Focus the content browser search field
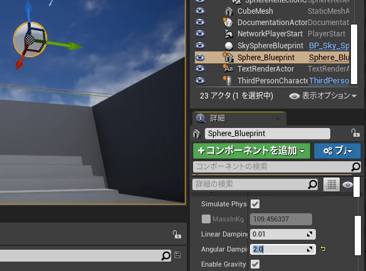The image size is (366, 271). pyautogui.click(x=80, y=256)
